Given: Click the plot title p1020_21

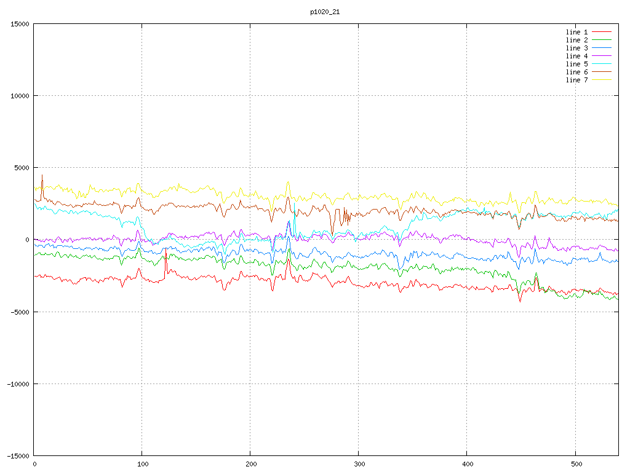Looking at the screenshot, I should click(x=325, y=12).
